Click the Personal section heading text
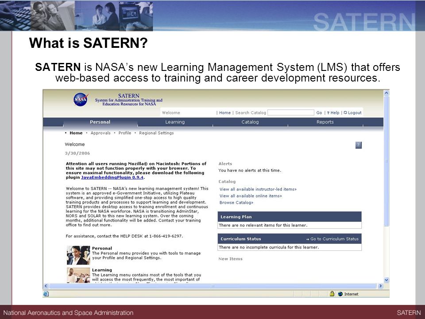The height and width of the screenshot is (319, 425). (x=102, y=248)
